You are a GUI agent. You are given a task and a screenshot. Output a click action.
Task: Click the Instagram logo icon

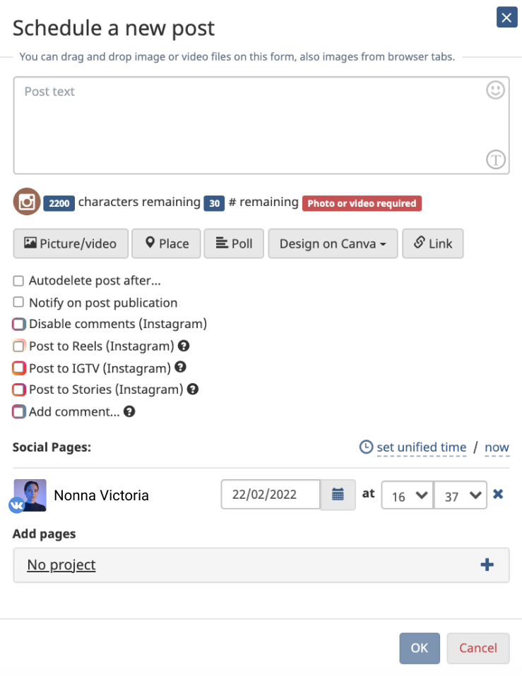click(27, 203)
